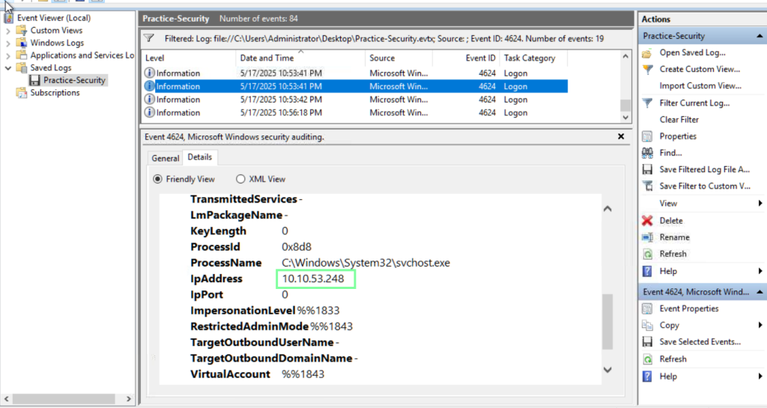Click Import Custom View action

tap(700, 86)
